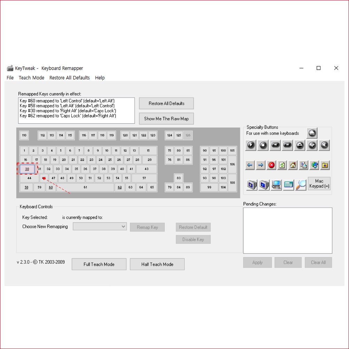Click the Apply button
Viewport: 349px width, 349px height.
(257, 262)
